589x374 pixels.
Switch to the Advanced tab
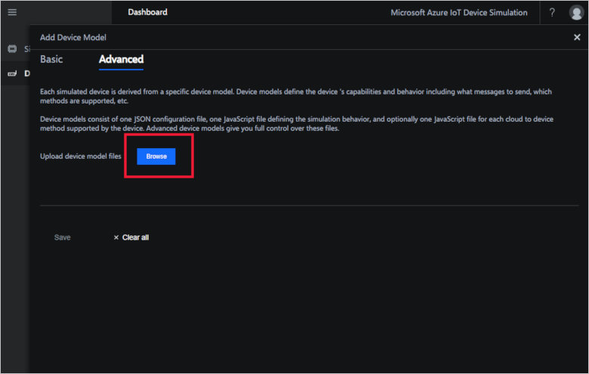click(x=121, y=60)
